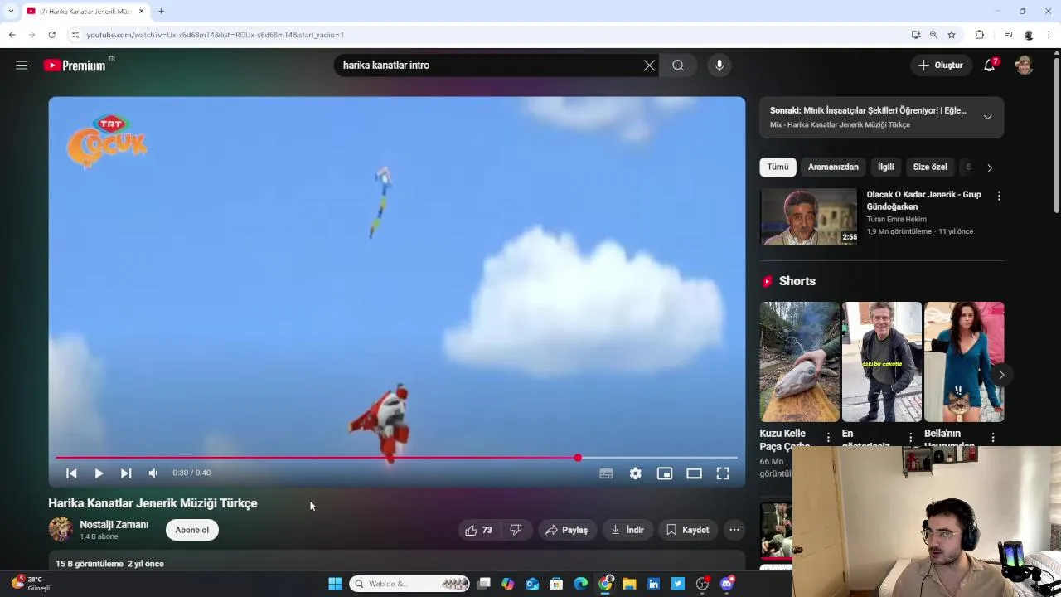Reload the page in Chrome
The width and height of the screenshot is (1061, 597).
pyautogui.click(x=51, y=35)
